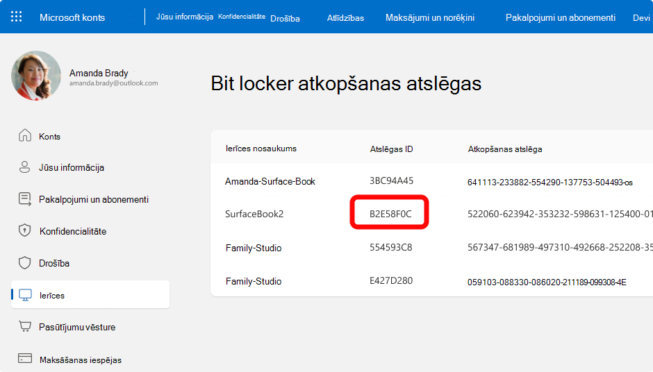The image size is (653, 372).
Task: Open Amanda Brady profile photo
Action: [36, 76]
